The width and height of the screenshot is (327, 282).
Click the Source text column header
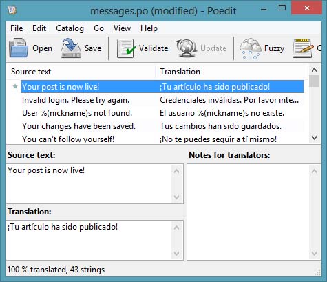(81, 72)
